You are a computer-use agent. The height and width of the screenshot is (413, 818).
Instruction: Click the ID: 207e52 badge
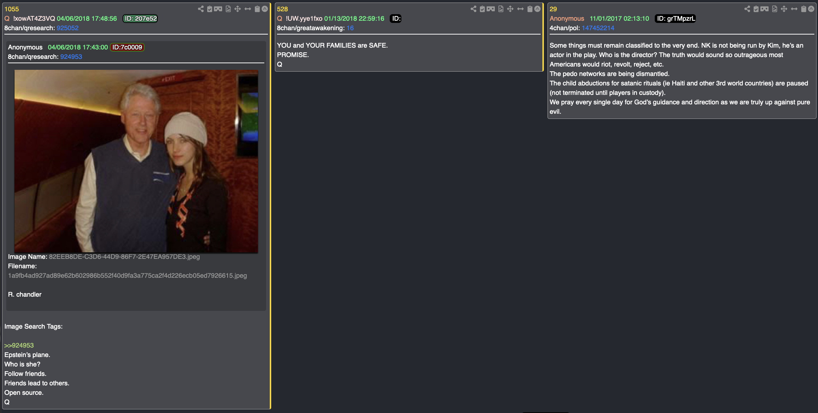coord(140,19)
